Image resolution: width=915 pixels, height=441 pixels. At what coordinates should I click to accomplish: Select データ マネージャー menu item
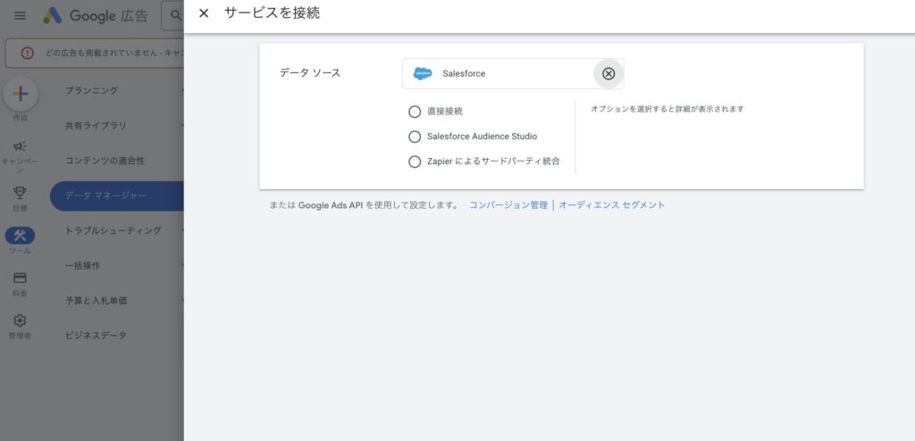[x=117, y=196]
